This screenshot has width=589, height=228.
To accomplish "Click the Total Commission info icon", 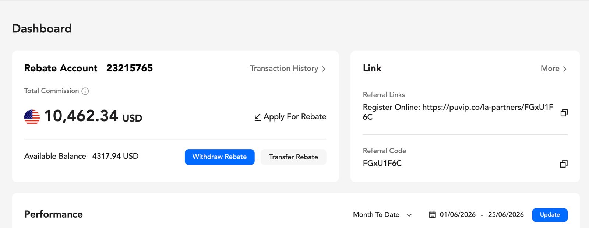I will (85, 91).
